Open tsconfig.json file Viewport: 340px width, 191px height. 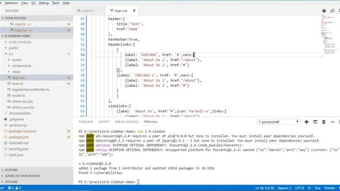[19, 149]
